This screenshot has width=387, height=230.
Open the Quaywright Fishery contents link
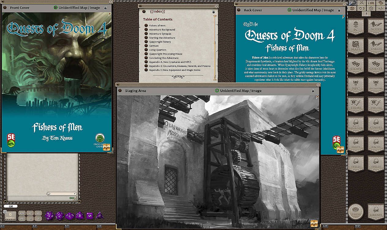[x=160, y=42]
